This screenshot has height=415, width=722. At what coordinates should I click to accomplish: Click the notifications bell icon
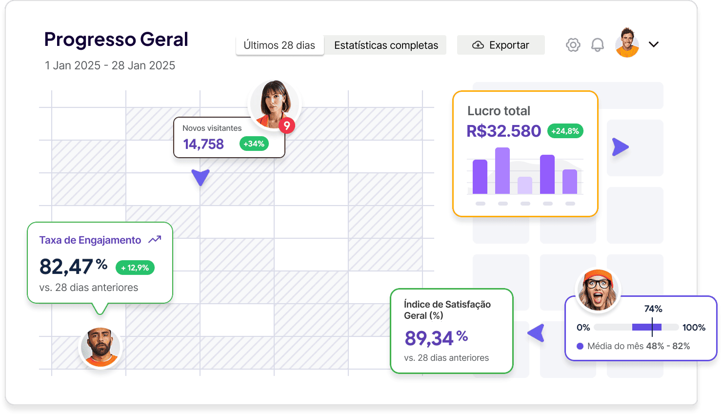[598, 44]
